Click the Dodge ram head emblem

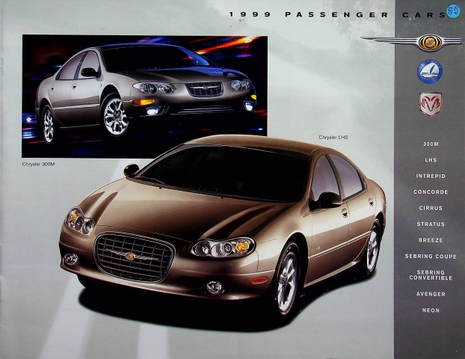(x=431, y=103)
